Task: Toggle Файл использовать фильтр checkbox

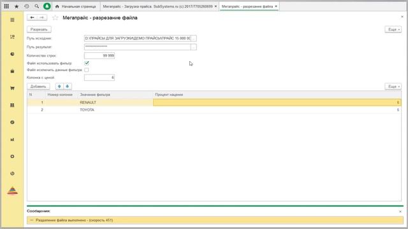Action: tap(87, 63)
